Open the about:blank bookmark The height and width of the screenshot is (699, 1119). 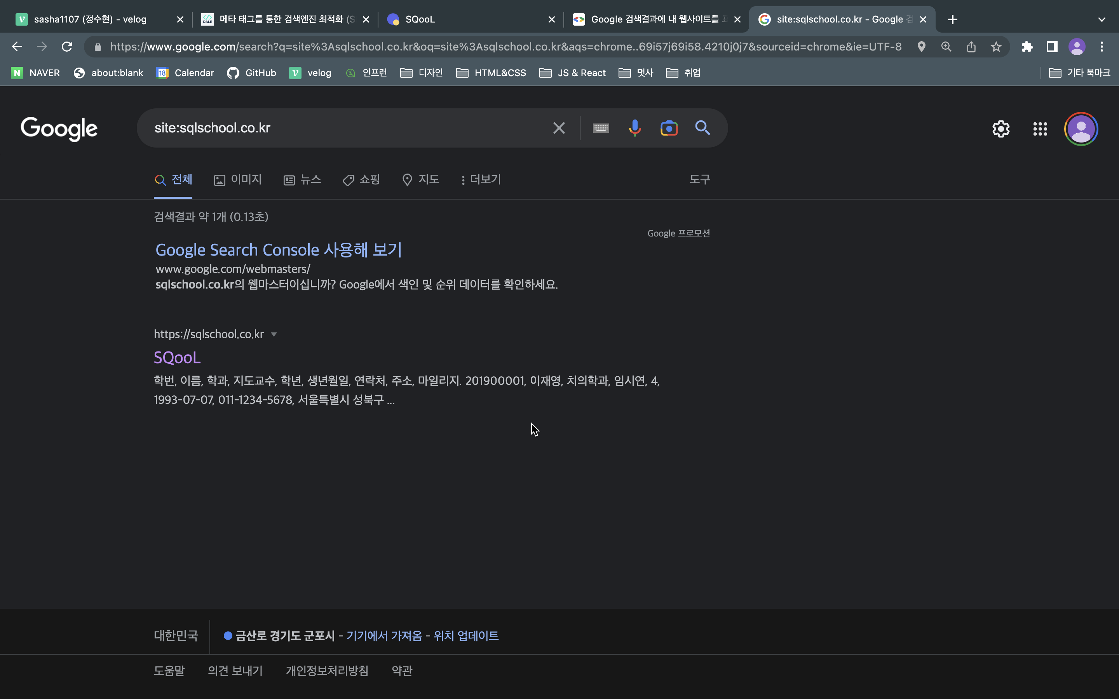[109, 73]
